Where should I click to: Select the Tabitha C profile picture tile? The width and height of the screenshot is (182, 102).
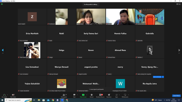point(150,50)
